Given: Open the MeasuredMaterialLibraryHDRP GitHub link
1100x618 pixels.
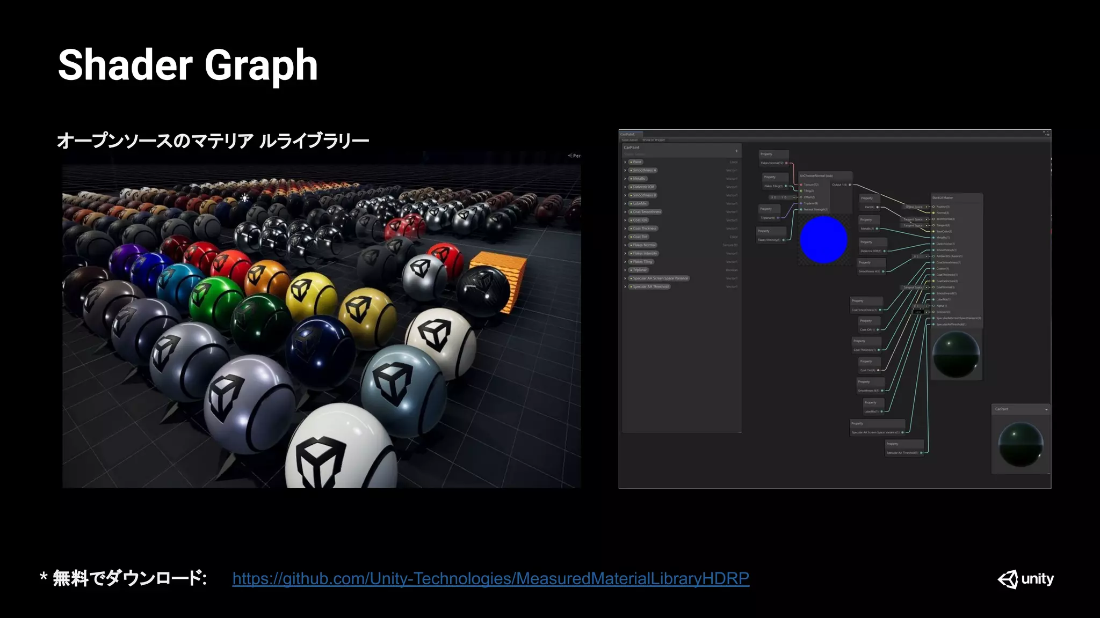Looking at the screenshot, I should (490, 578).
